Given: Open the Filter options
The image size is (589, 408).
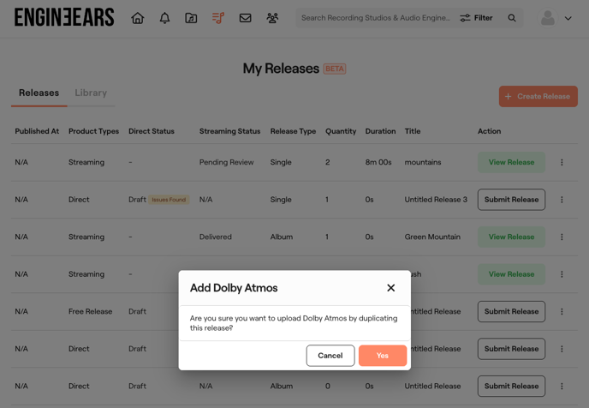Looking at the screenshot, I should 477,18.
